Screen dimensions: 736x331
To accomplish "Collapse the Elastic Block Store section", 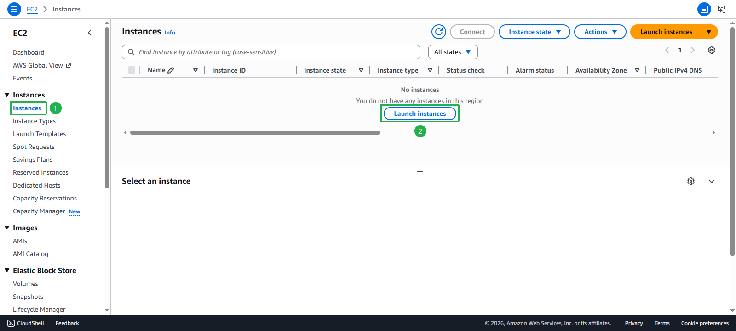I will pos(7,270).
